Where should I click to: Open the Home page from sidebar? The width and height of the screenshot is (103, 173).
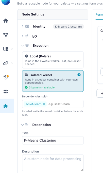pos(6,21)
